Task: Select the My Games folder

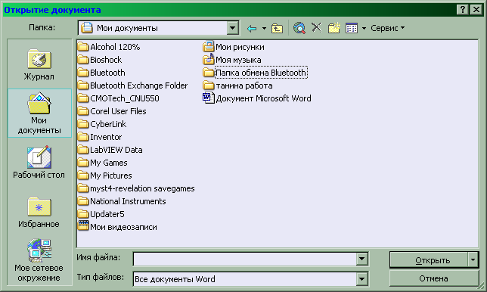Action: click(103, 163)
